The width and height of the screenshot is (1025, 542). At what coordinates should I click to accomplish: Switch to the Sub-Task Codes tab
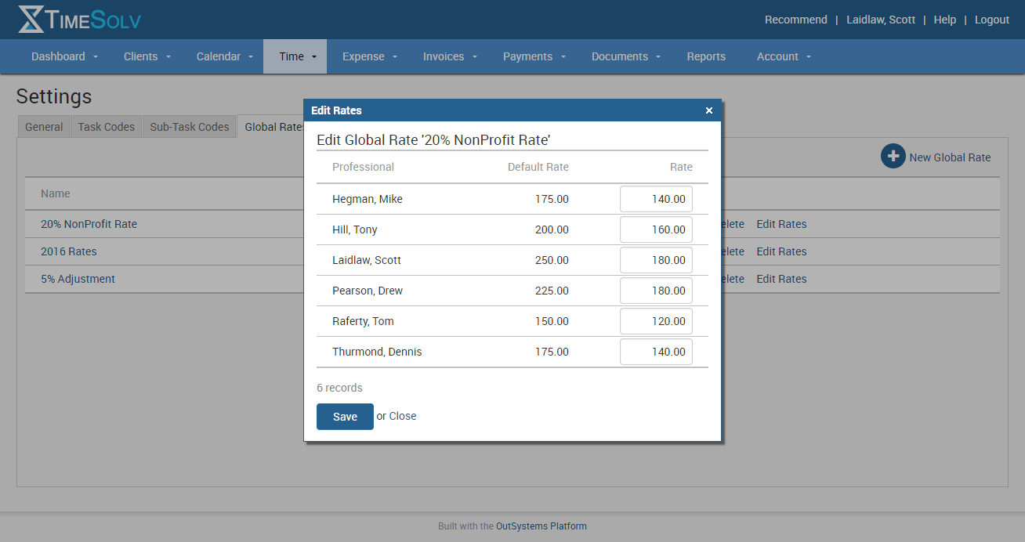click(x=190, y=127)
